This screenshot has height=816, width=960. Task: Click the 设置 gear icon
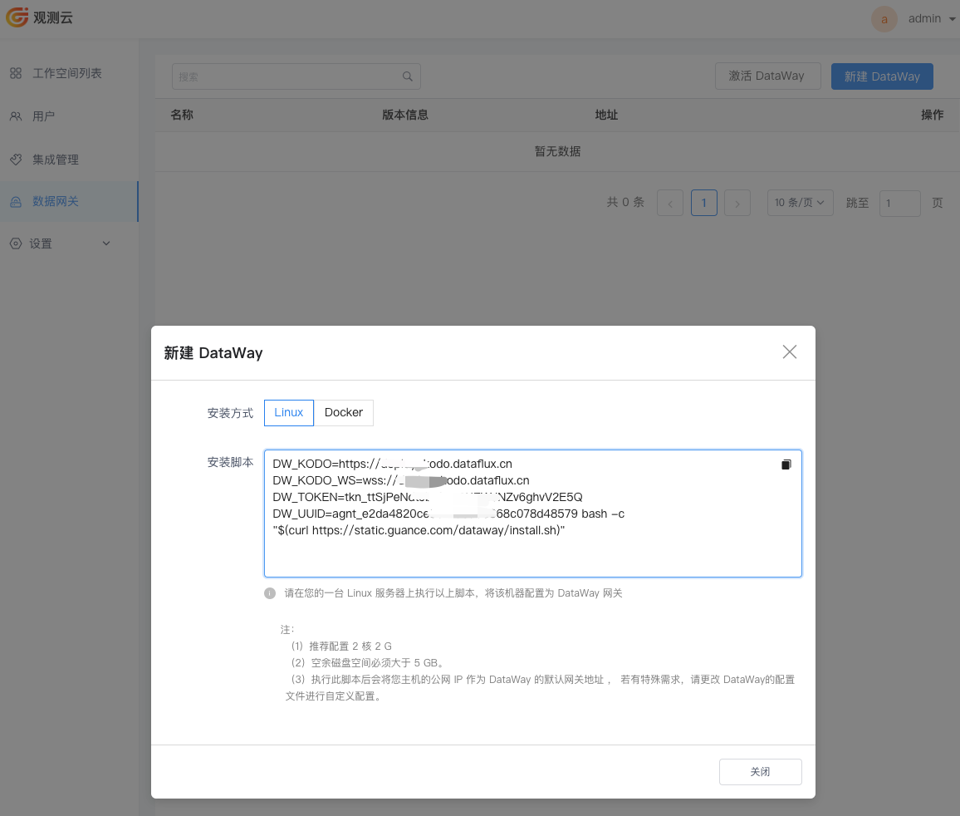[16, 243]
